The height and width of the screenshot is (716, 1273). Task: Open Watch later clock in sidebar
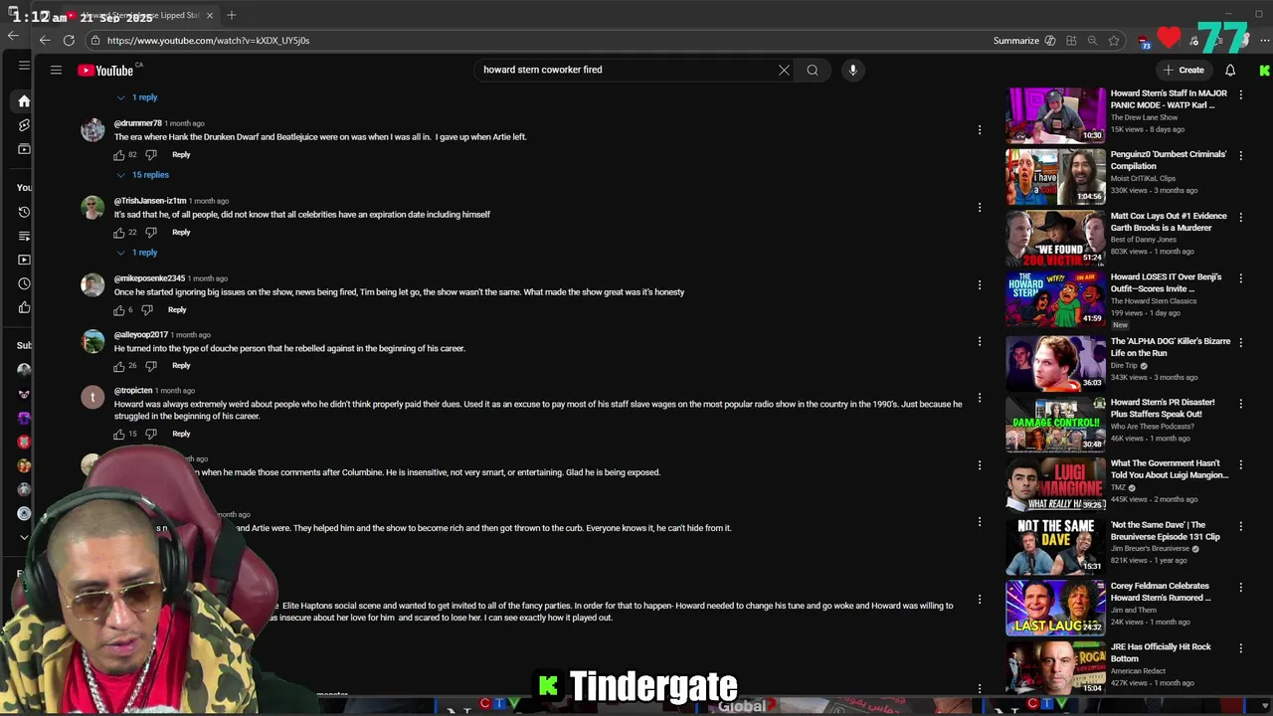tap(24, 283)
